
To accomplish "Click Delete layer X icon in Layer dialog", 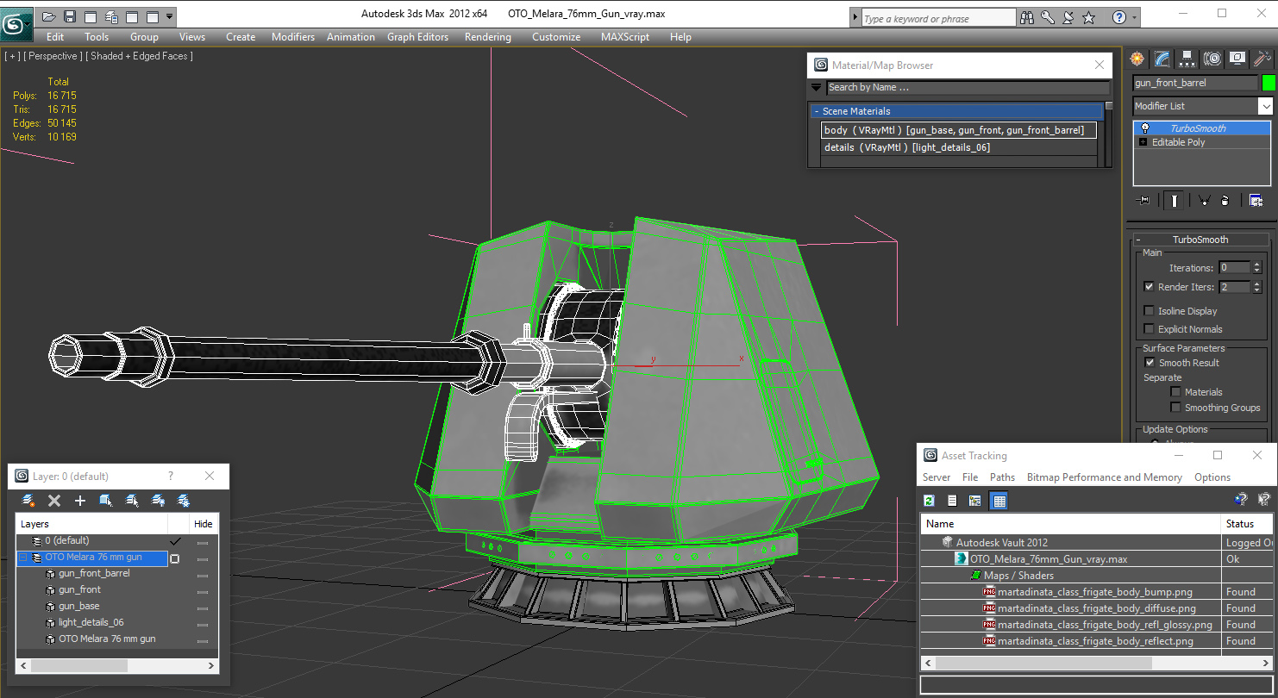I will 54,500.
